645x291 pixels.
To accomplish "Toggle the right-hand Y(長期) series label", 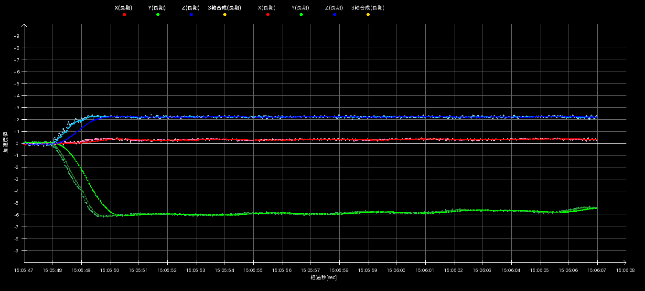I will pyautogui.click(x=300, y=8).
